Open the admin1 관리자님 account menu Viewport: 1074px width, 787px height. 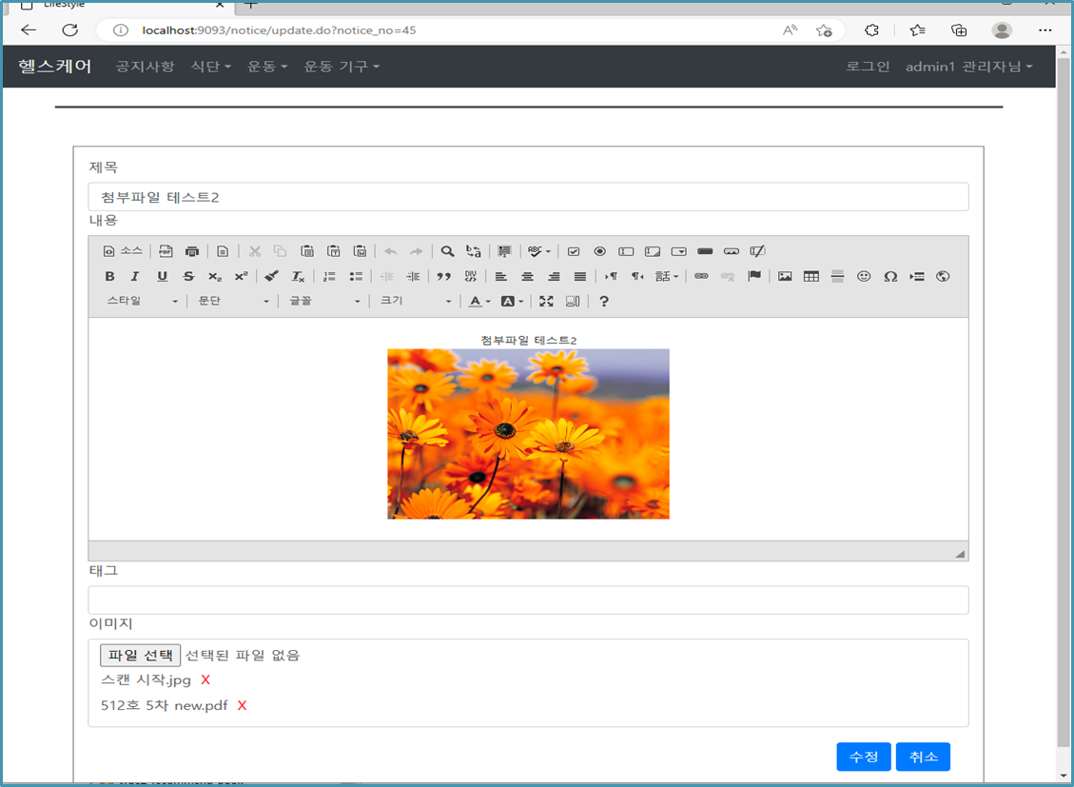(x=968, y=67)
